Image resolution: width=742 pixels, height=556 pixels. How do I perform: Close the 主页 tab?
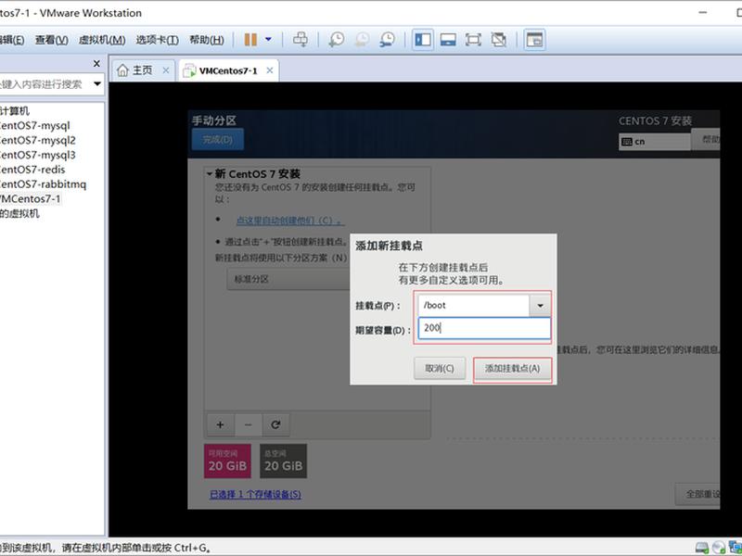point(166,70)
